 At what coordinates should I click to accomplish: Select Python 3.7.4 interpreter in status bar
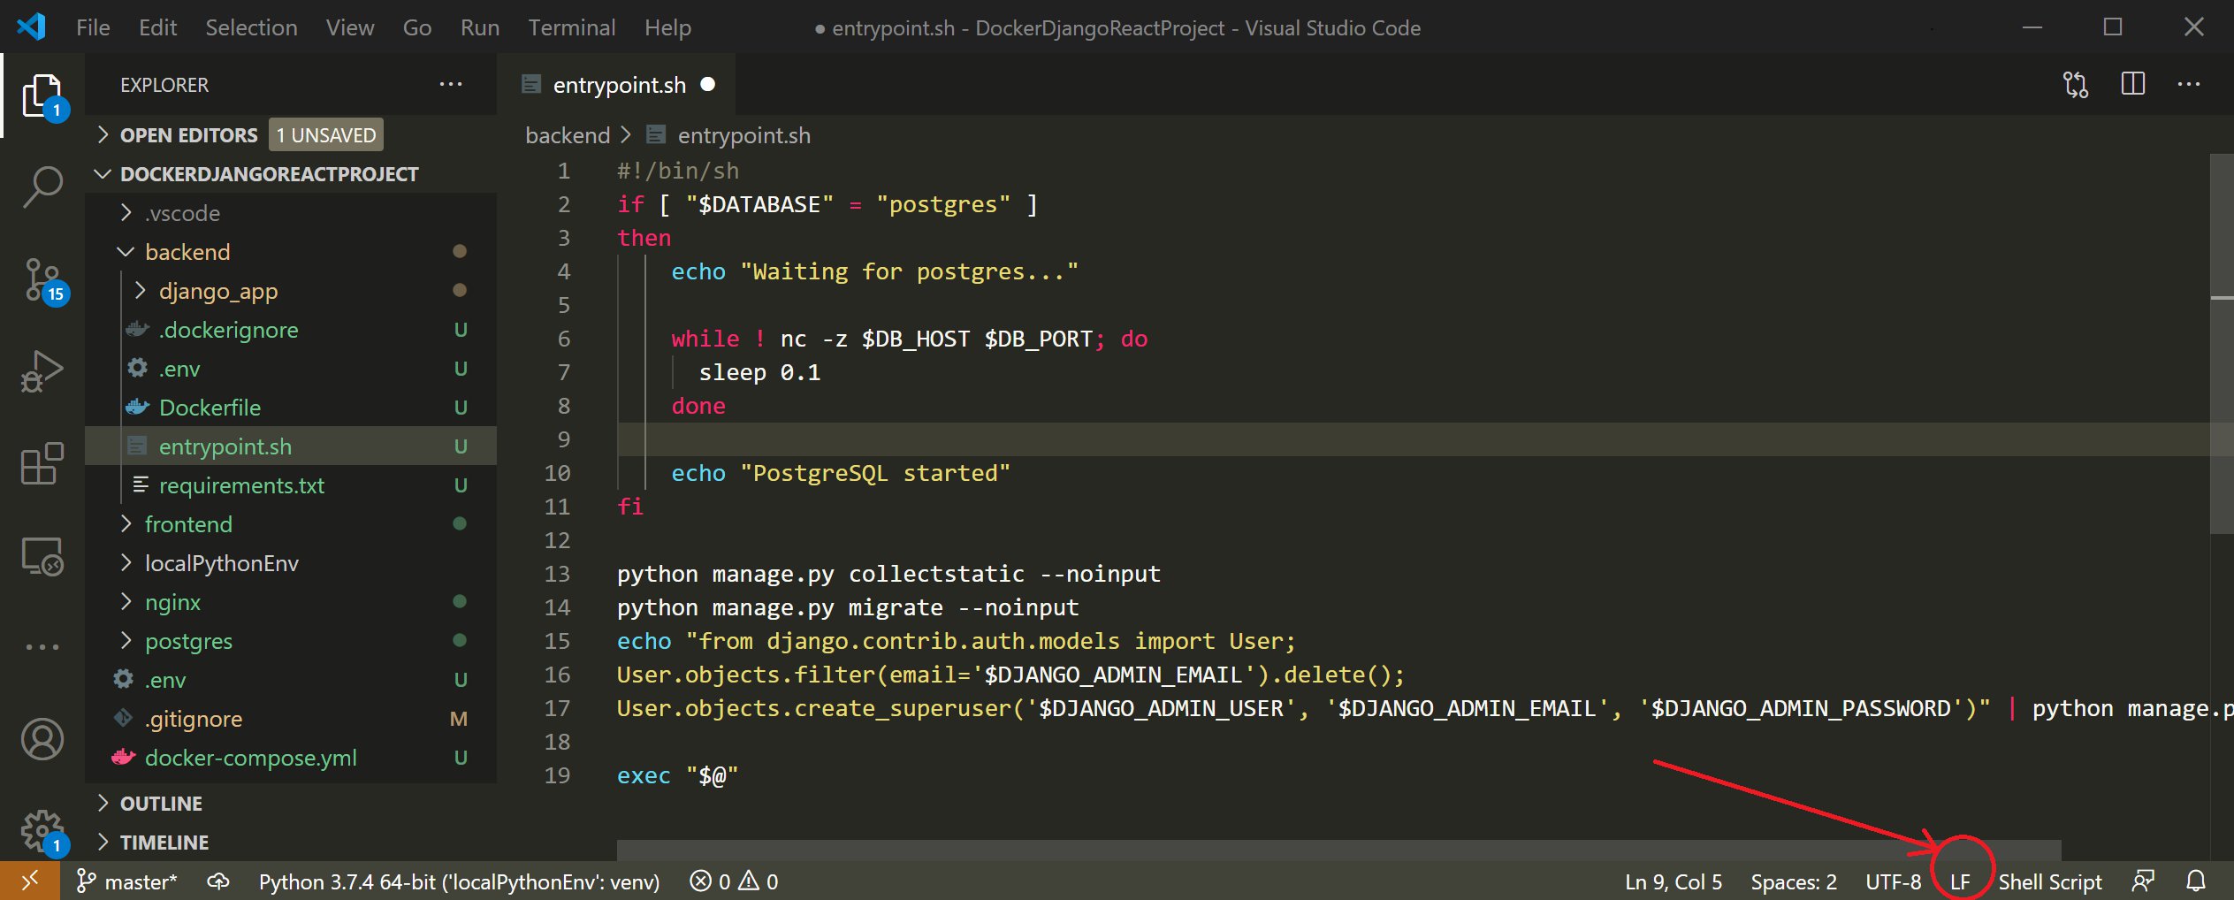click(x=459, y=881)
